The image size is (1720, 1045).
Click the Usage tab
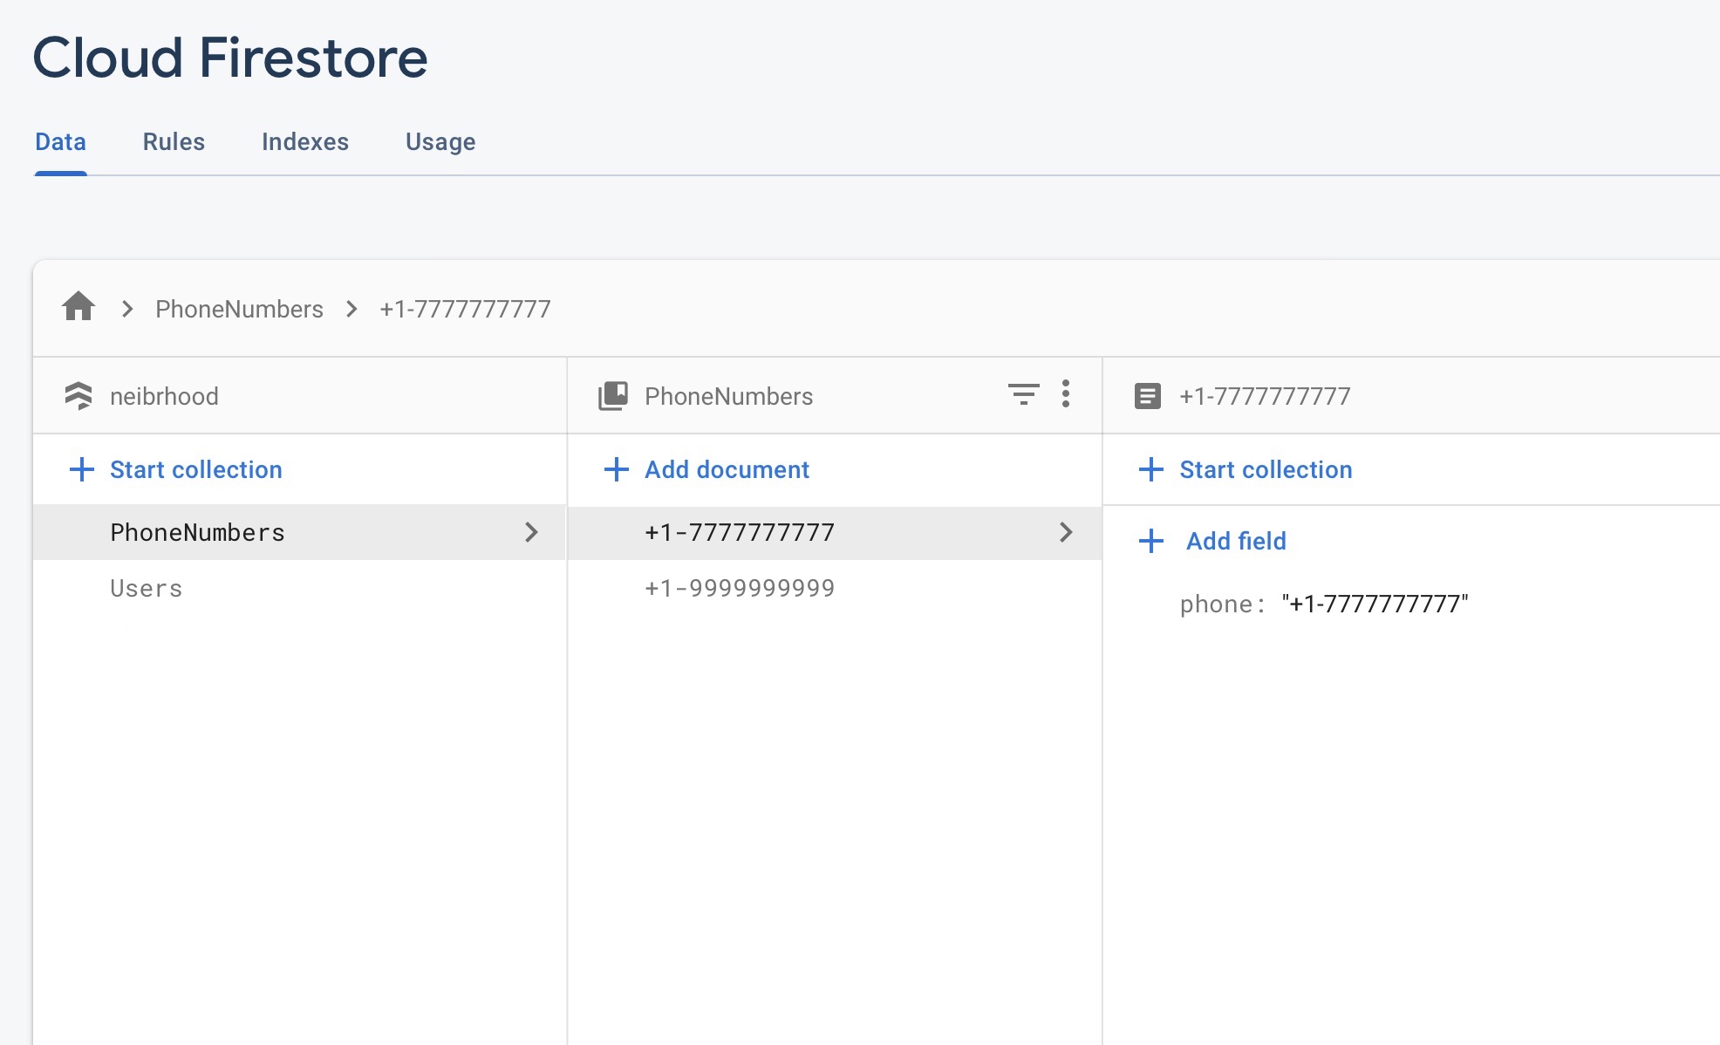click(441, 141)
